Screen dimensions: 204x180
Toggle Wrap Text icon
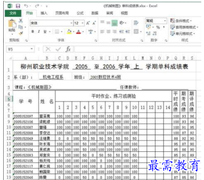click(136, 23)
